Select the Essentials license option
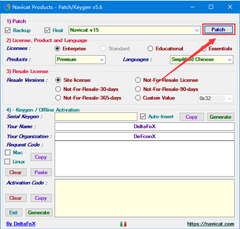 pyautogui.click(x=203, y=49)
